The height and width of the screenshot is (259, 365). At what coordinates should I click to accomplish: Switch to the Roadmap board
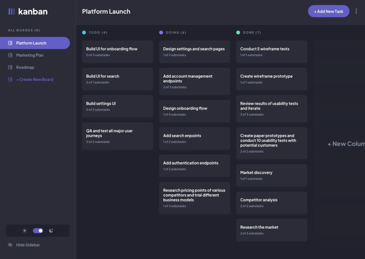coord(25,68)
